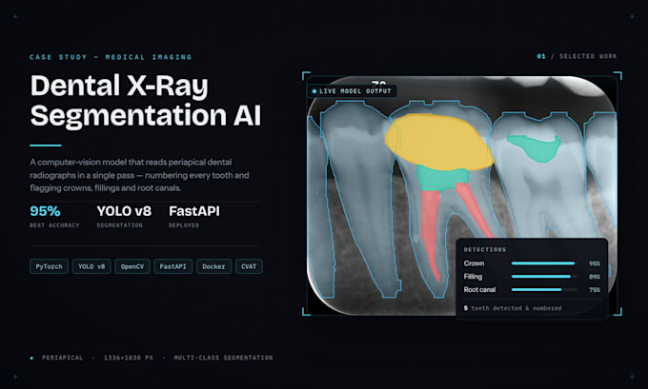
Task: Click the '01 / Selected Work' label
Action: 577,56
